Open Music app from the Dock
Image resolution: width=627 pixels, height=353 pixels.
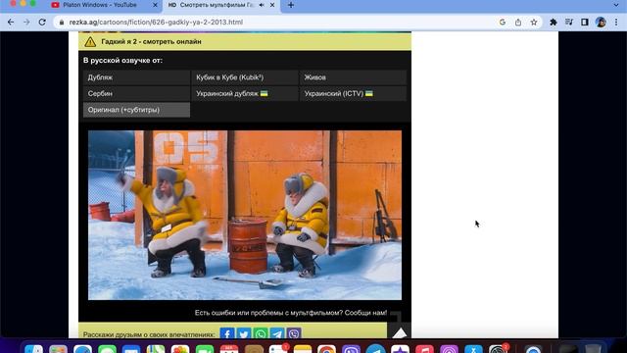coord(424,349)
